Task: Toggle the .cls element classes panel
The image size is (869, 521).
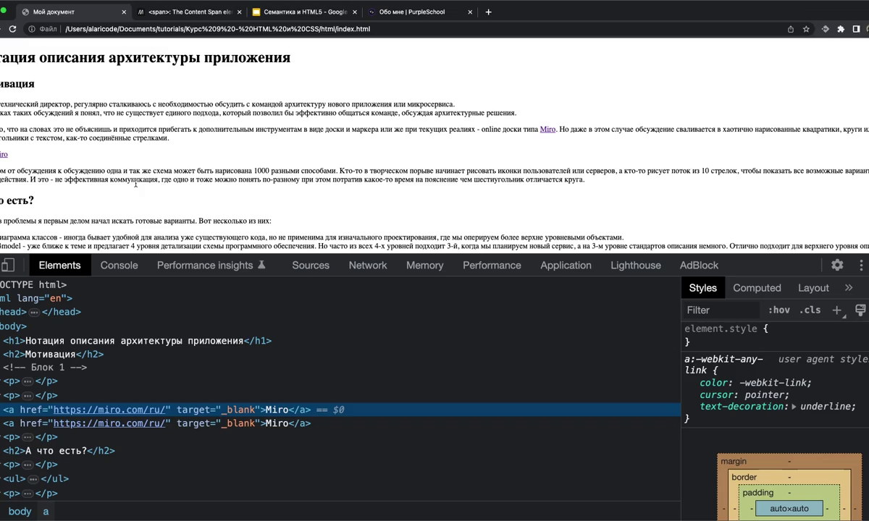Action: [810, 310]
